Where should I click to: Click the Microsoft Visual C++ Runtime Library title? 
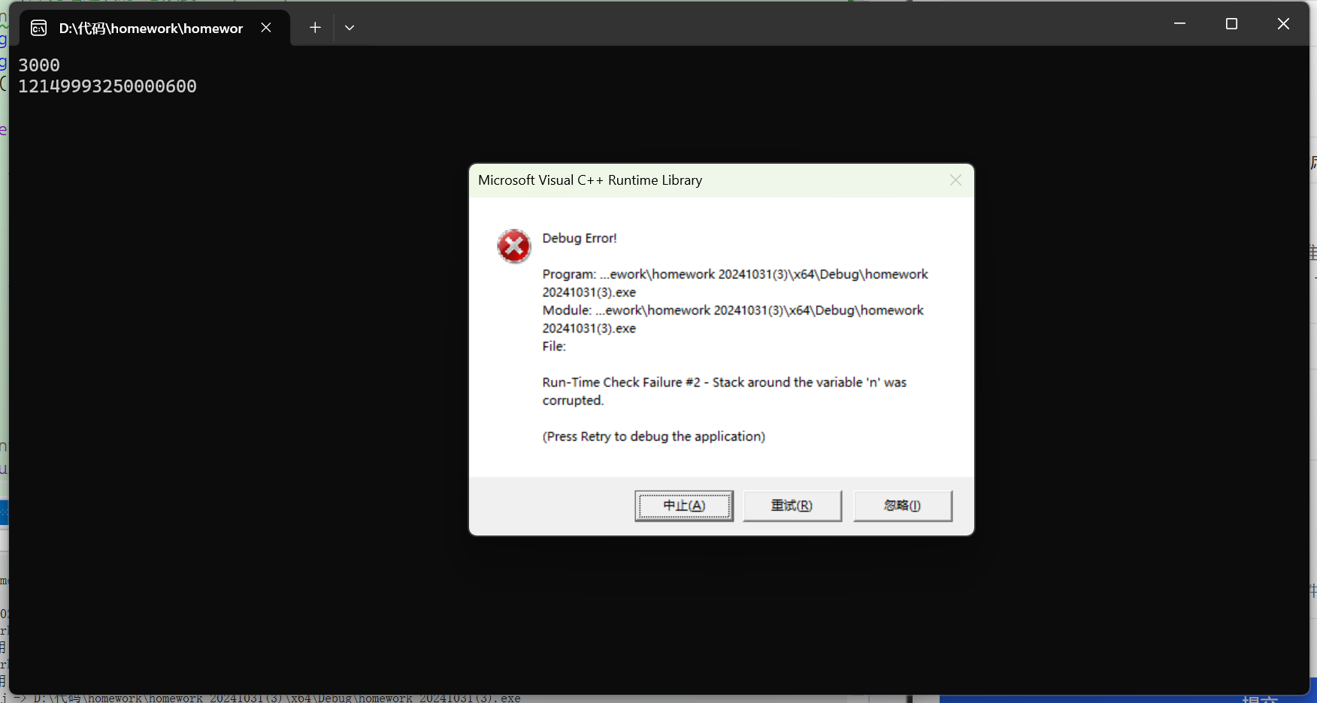[x=590, y=180]
